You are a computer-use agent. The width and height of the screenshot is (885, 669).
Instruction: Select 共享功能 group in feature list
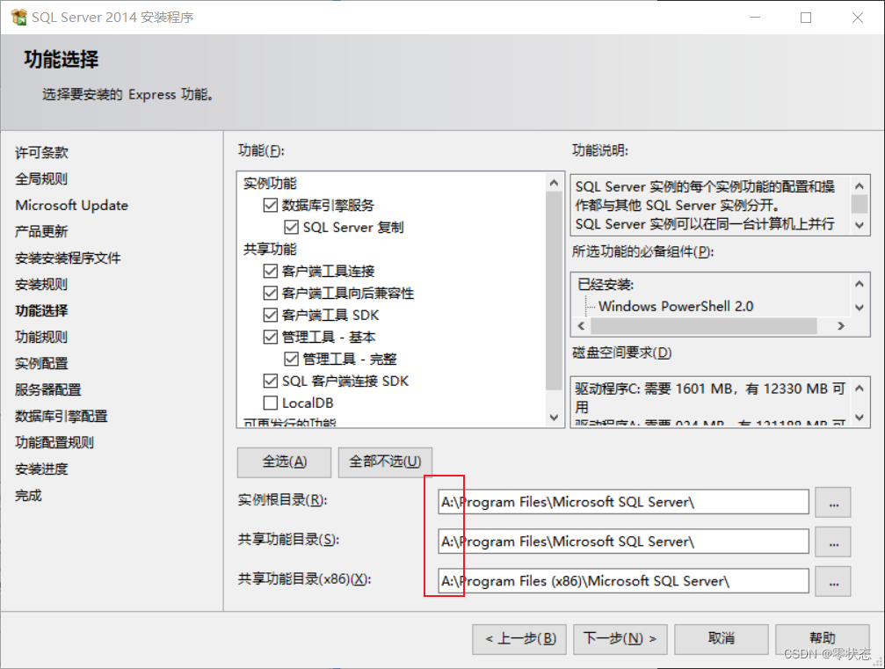tap(270, 250)
